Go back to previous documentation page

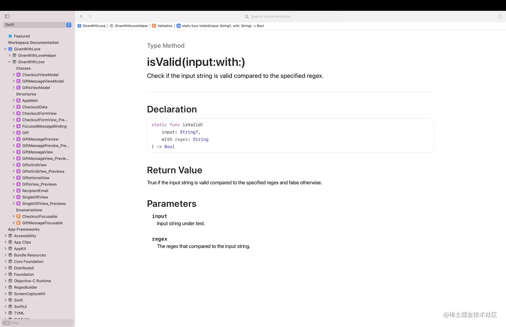[81, 16]
